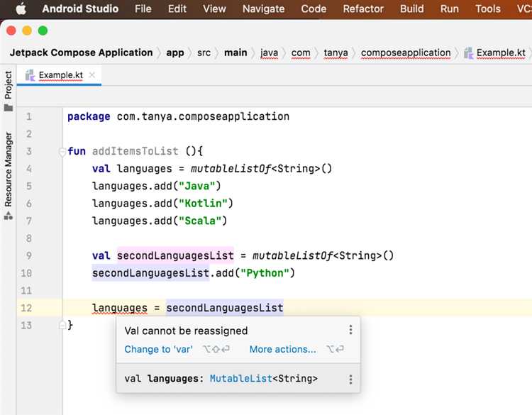532x415 pixels.
Task: Click the string "Scala" on line 7
Action: tap(200, 221)
